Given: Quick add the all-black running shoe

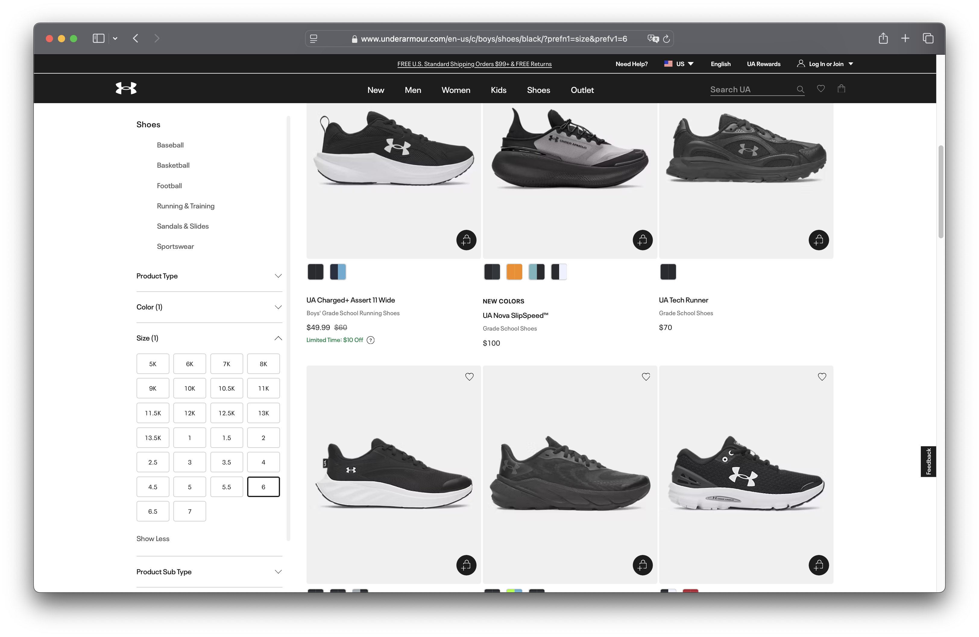Looking at the screenshot, I should 643,566.
